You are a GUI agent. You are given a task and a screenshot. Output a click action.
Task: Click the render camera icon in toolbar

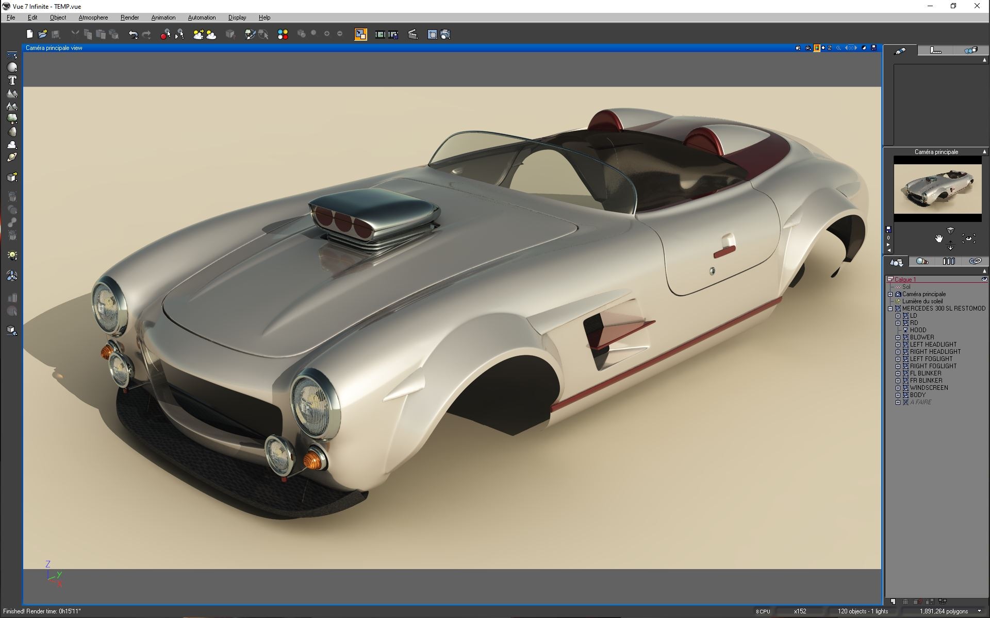[445, 35]
